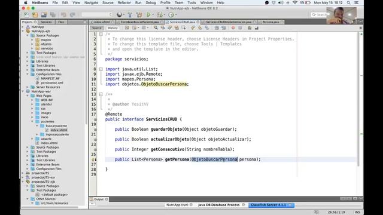This screenshot has height=215, width=383.
Task: Click the Save All toolbar icon
Action: (53, 15)
